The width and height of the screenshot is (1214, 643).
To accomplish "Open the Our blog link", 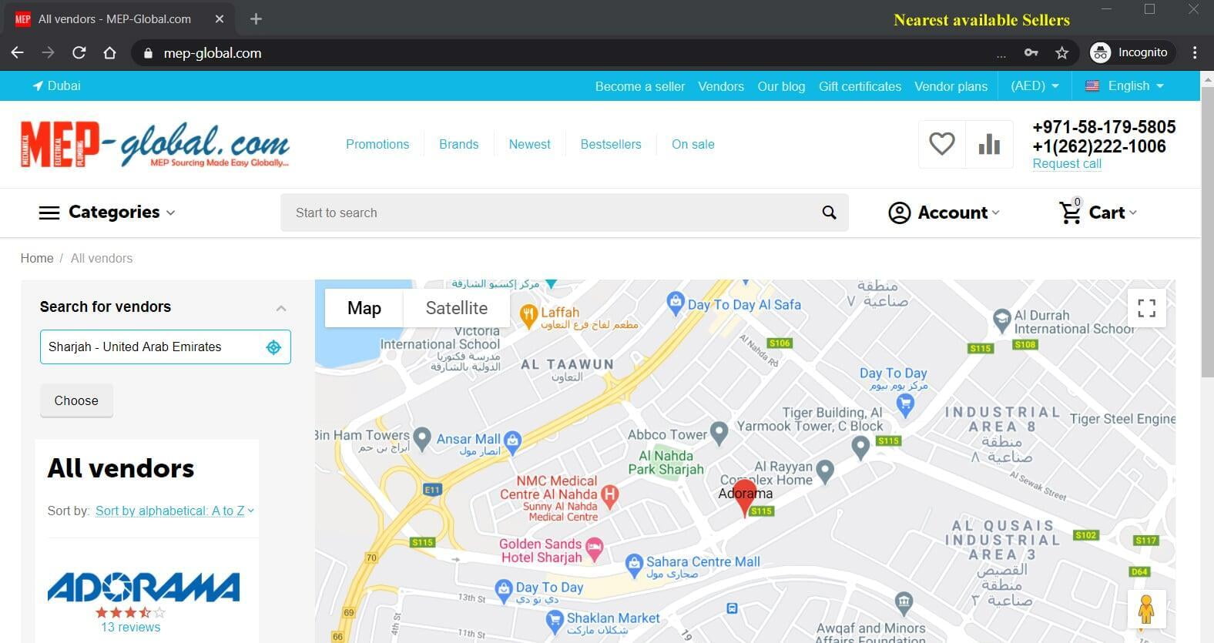I will [x=781, y=86].
